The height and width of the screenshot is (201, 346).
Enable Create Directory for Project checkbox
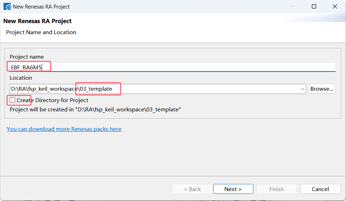pos(12,100)
